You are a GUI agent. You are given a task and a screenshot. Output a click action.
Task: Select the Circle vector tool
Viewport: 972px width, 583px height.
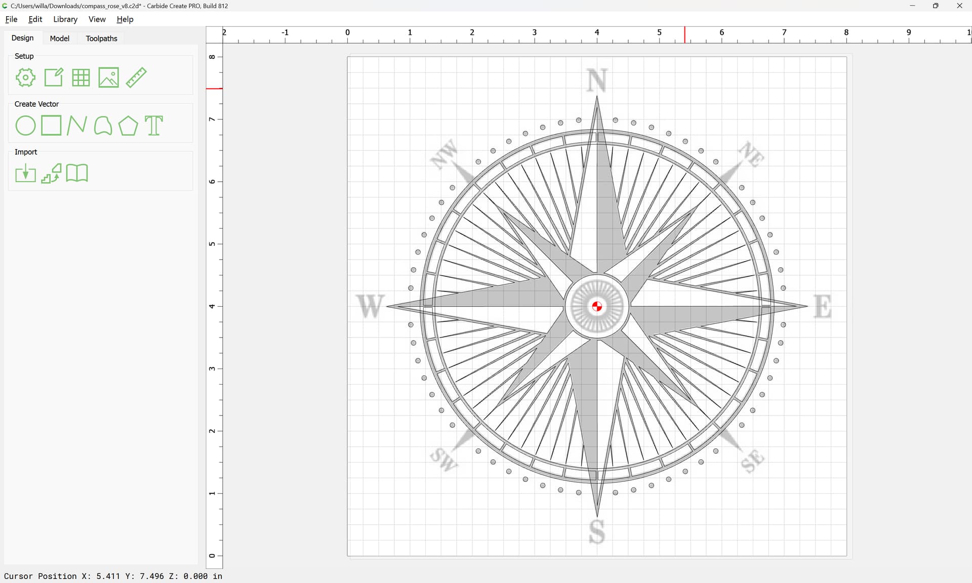[x=25, y=126]
